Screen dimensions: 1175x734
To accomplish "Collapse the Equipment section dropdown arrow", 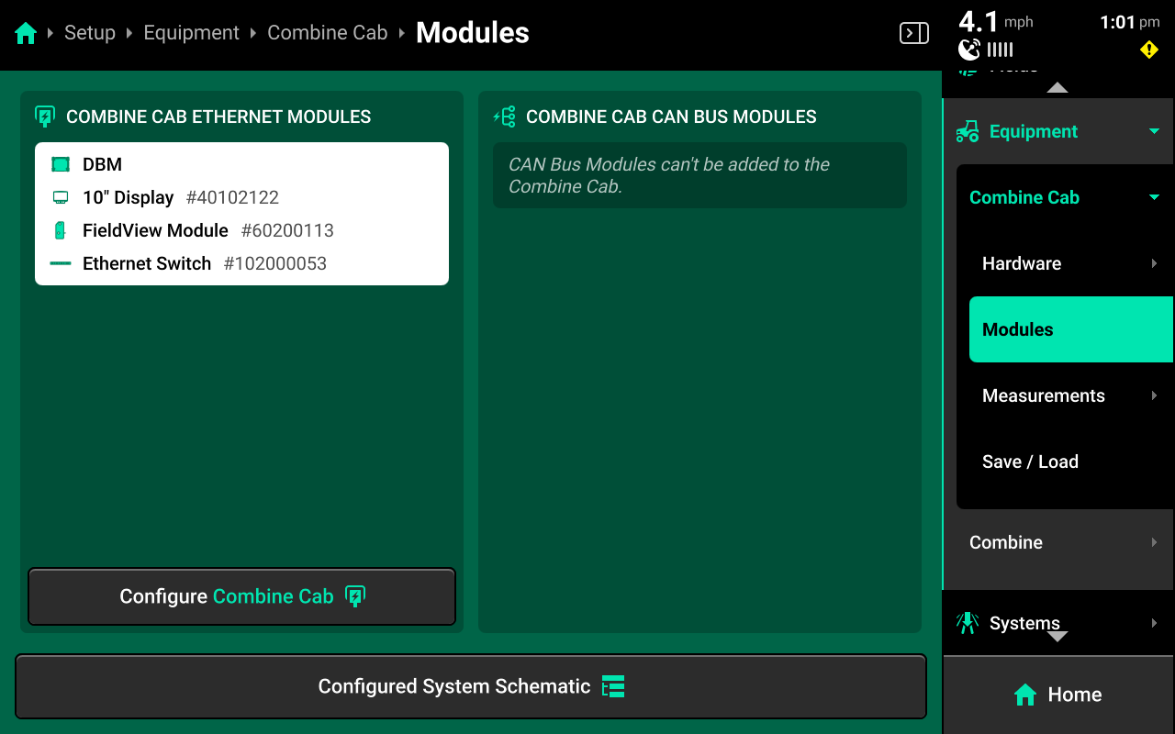I will [1154, 132].
